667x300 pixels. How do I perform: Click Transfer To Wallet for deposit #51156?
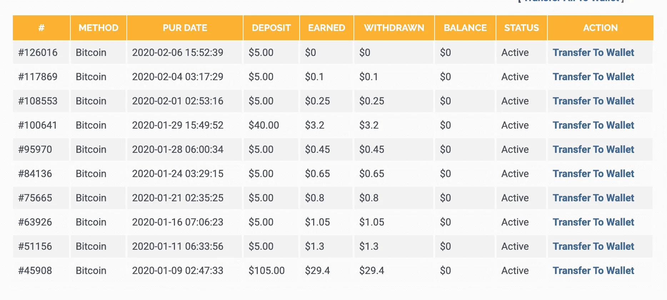593,246
